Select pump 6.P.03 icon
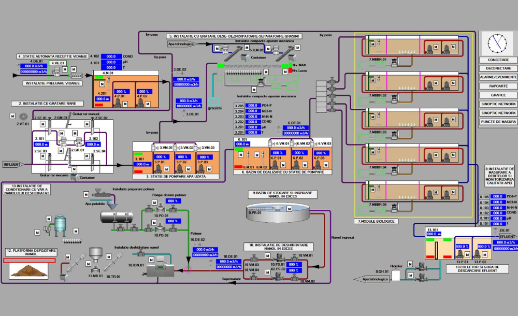 click(x=318, y=164)
